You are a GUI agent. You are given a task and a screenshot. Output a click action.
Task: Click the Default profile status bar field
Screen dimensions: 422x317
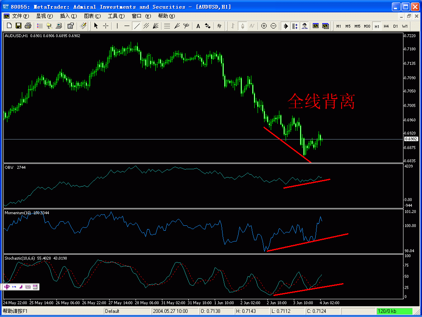[x=127, y=311]
